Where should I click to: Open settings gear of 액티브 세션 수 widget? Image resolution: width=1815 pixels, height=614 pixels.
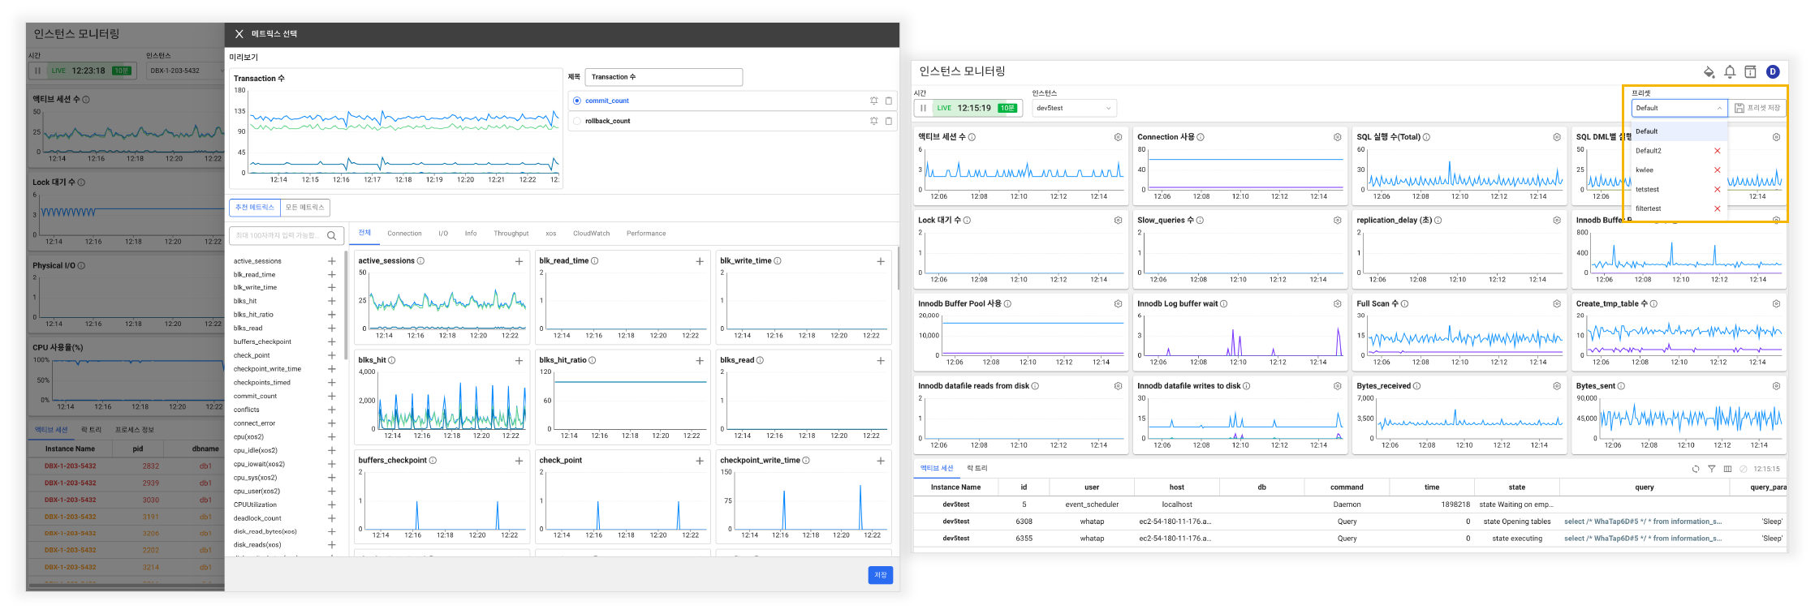(x=1118, y=137)
